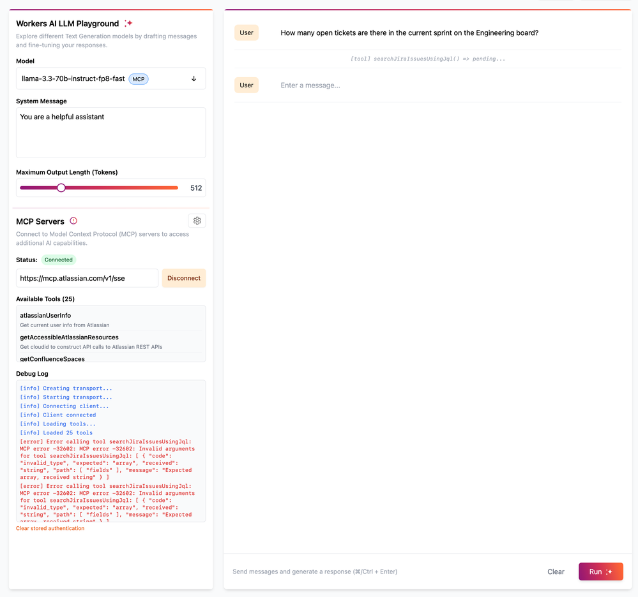Toggle the User role of first message
Screen dimensions: 638x597
pos(246,33)
